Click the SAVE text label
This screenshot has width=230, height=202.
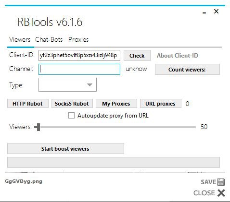[208, 182]
